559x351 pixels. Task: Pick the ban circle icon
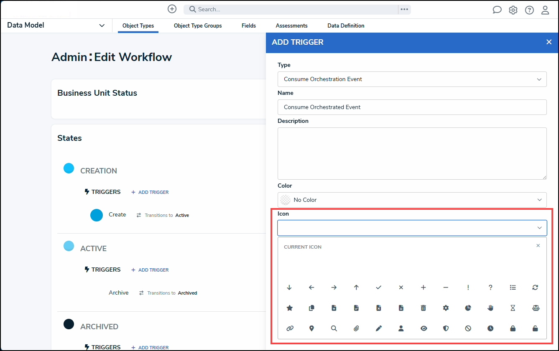point(468,328)
